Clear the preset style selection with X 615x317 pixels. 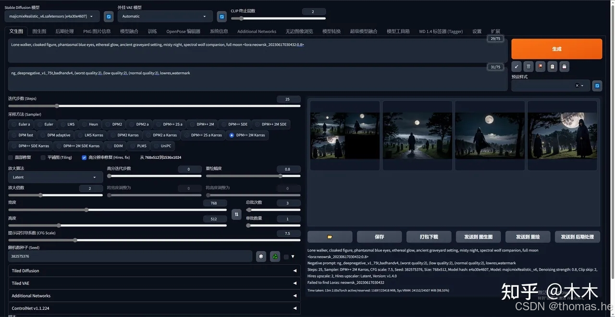577,86
